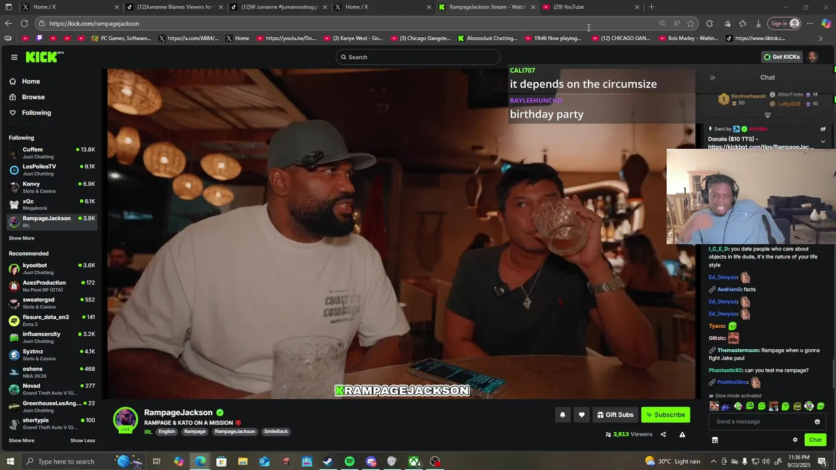Open chat settings gear icon
836x470 pixels.
(x=795, y=440)
